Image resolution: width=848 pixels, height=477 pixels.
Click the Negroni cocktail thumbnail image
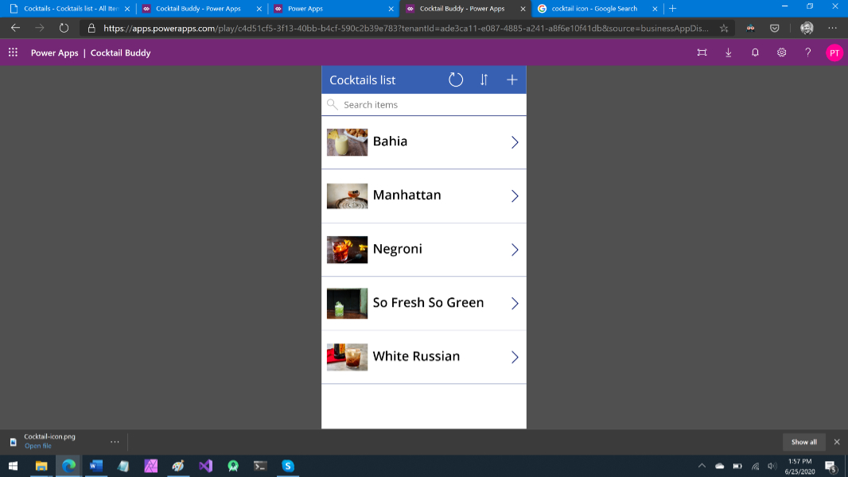click(x=347, y=250)
